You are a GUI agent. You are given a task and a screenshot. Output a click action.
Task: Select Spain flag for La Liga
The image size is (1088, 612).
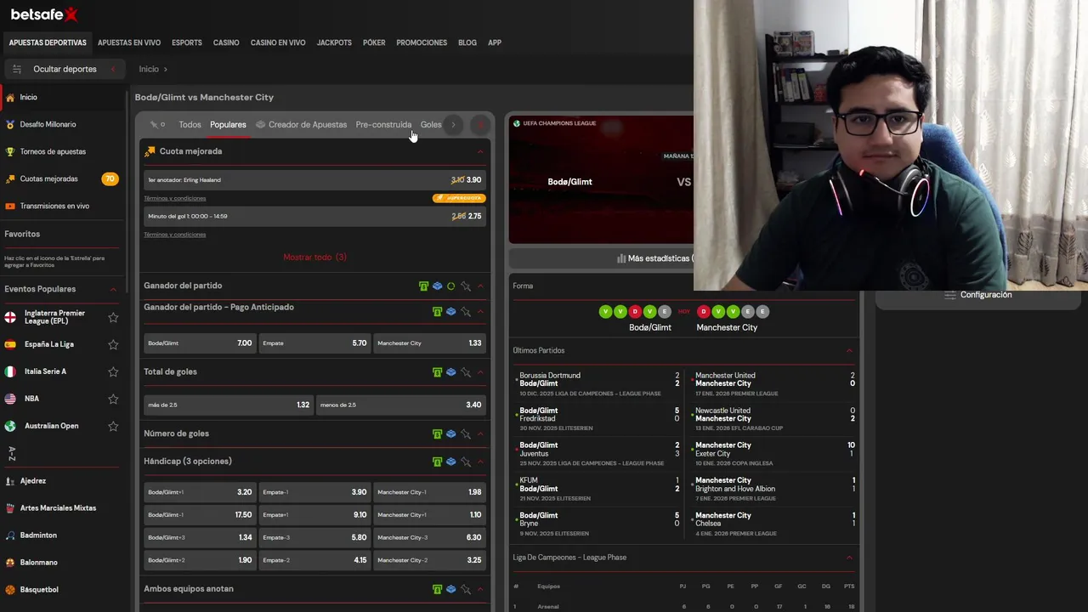[x=10, y=344]
